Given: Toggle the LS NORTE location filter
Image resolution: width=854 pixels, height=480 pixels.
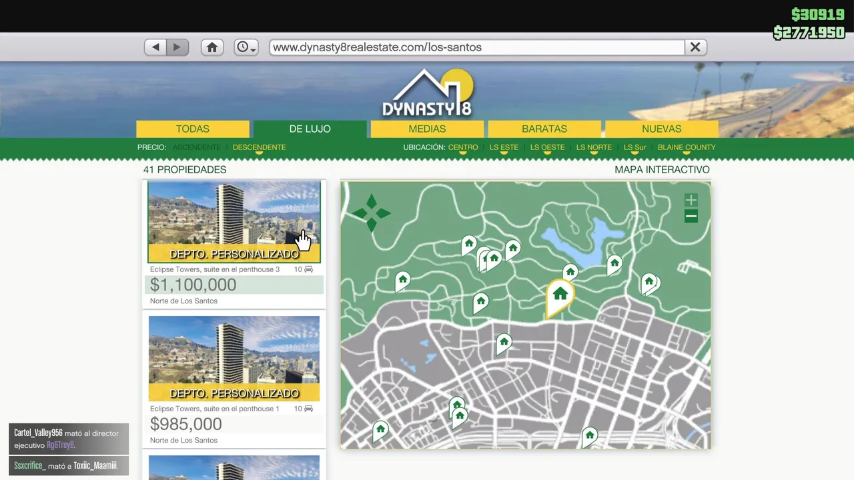Looking at the screenshot, I should [x=594, y=147].
